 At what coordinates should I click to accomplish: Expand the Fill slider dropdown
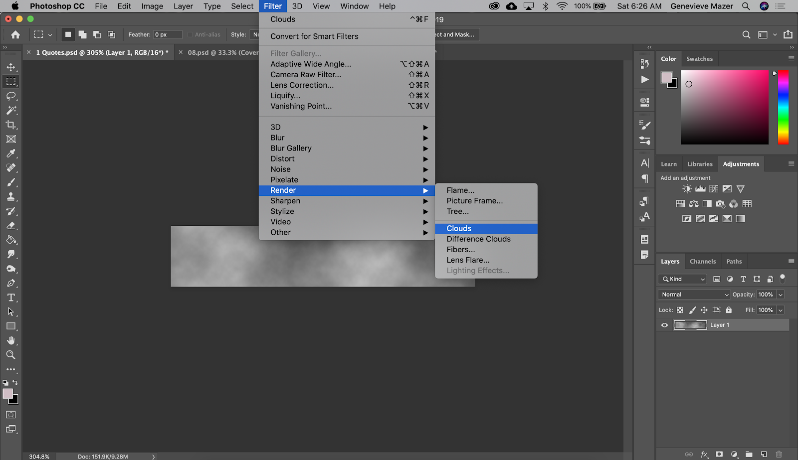click(781, 310)
